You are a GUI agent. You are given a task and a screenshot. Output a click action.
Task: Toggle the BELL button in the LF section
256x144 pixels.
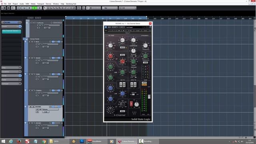point(122,111)
